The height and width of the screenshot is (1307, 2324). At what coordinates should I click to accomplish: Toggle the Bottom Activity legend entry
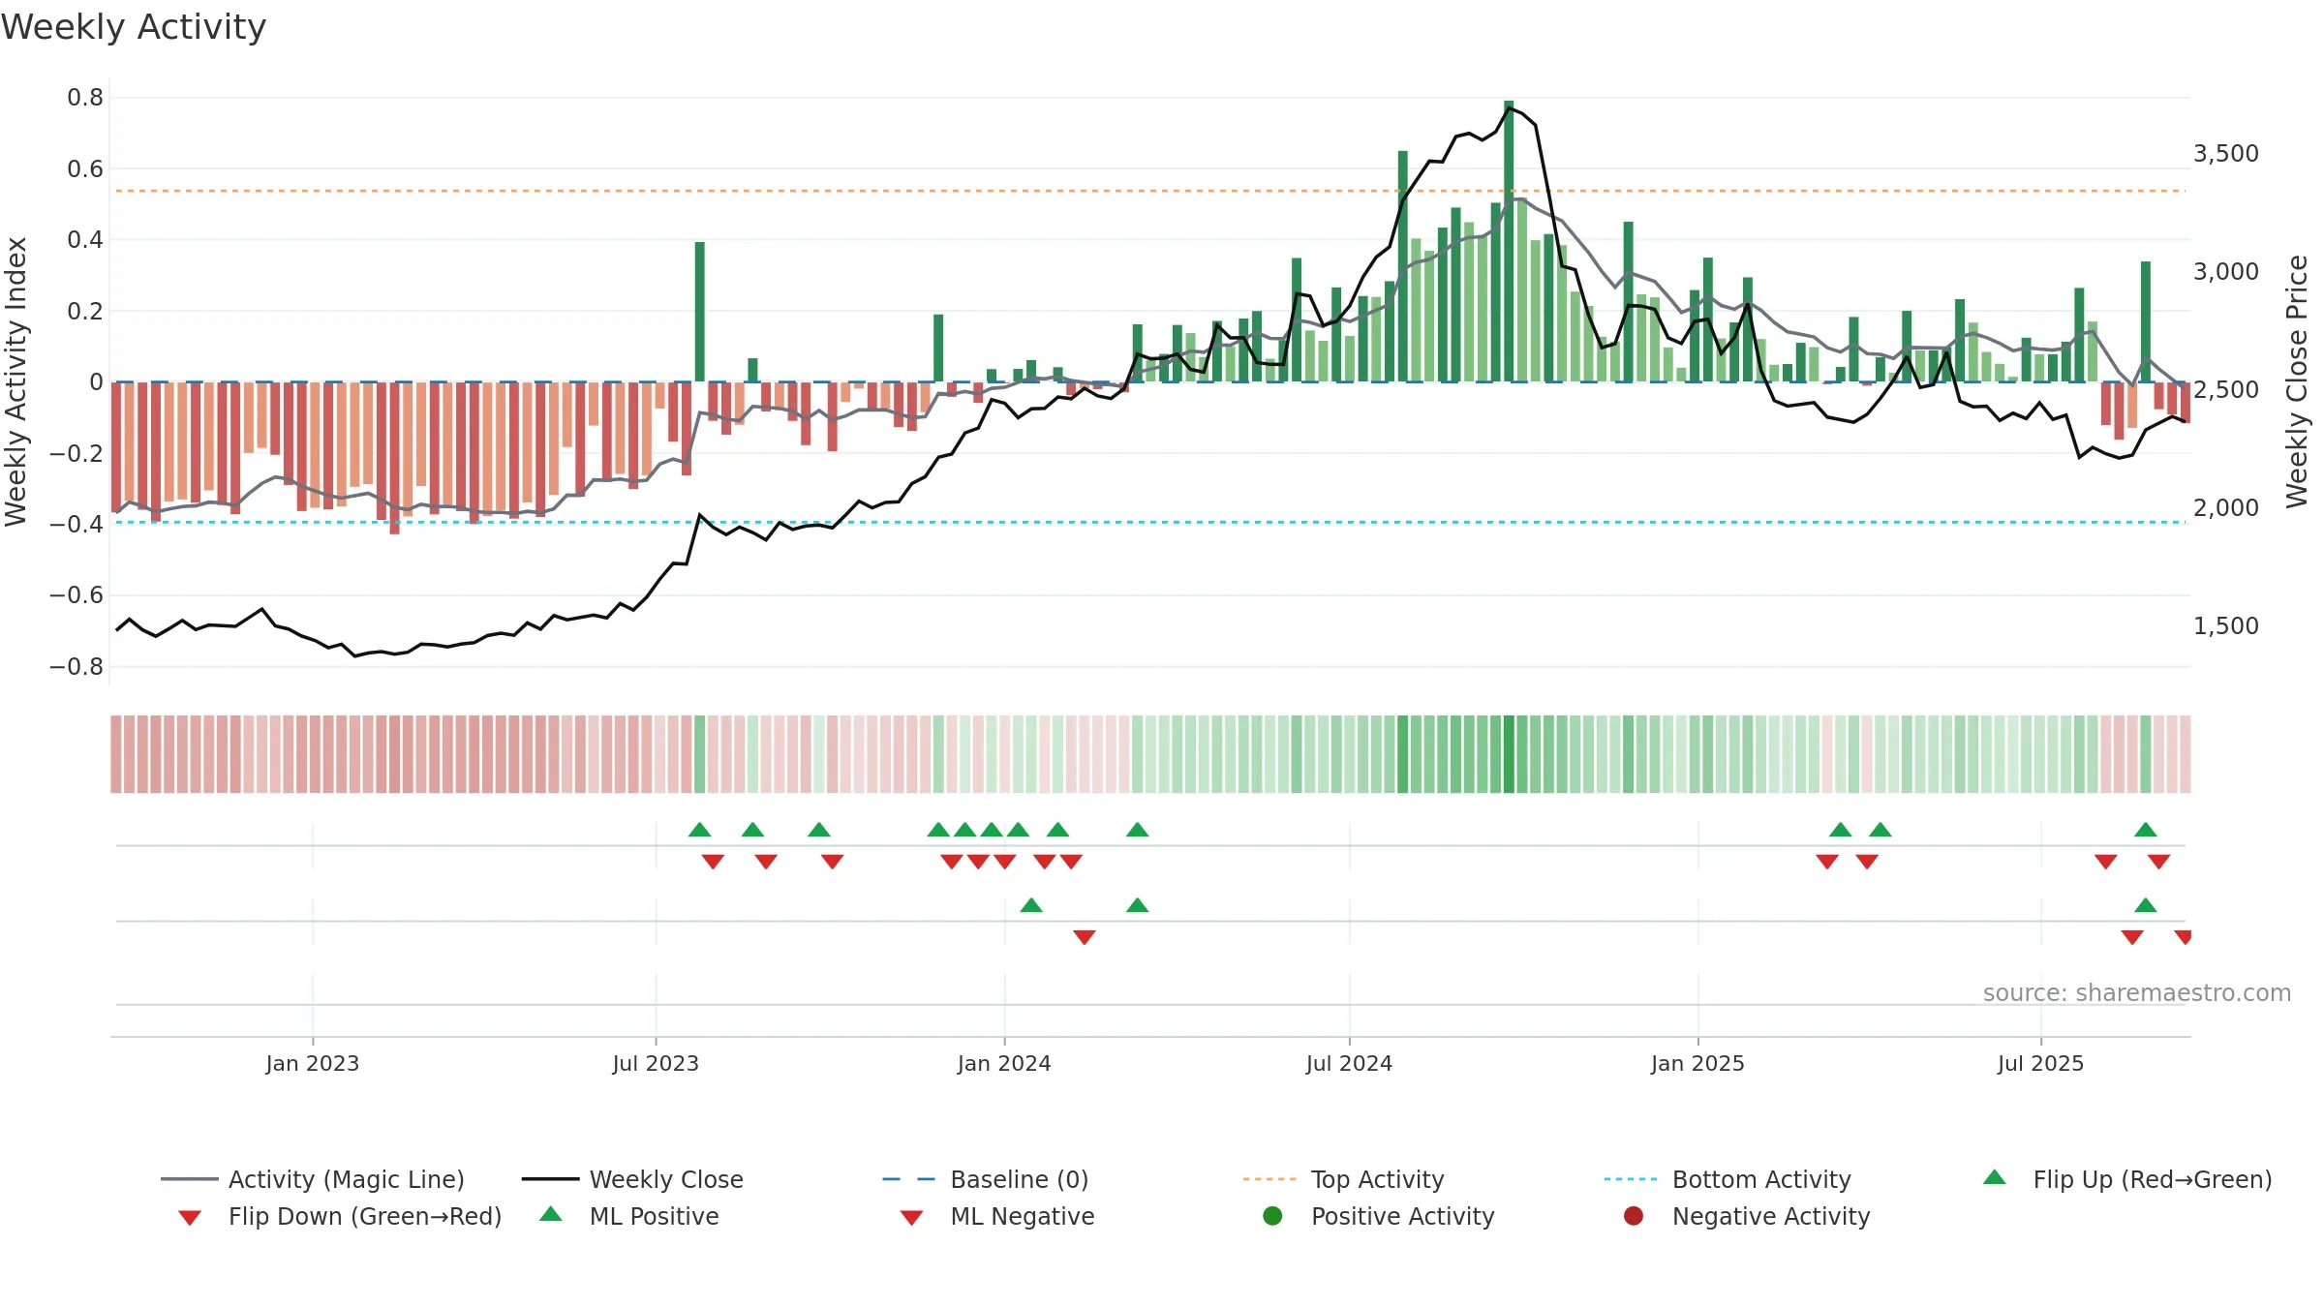tap(1728, 1179)
